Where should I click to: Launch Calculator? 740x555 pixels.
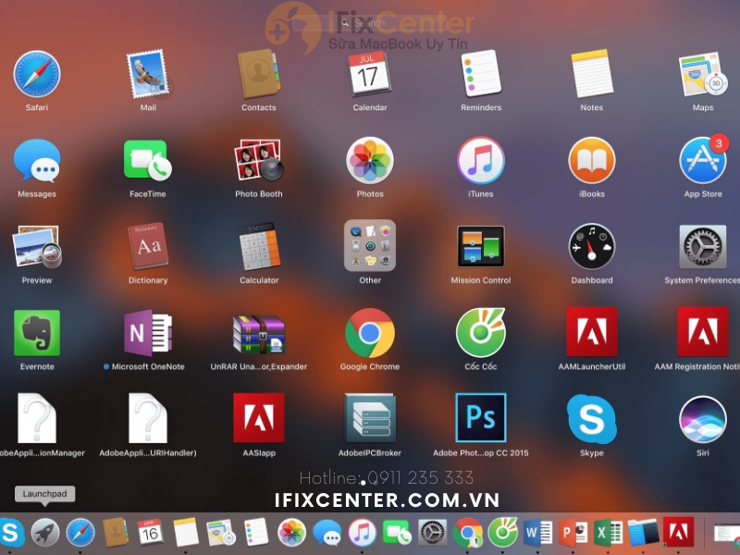(259, 247)
